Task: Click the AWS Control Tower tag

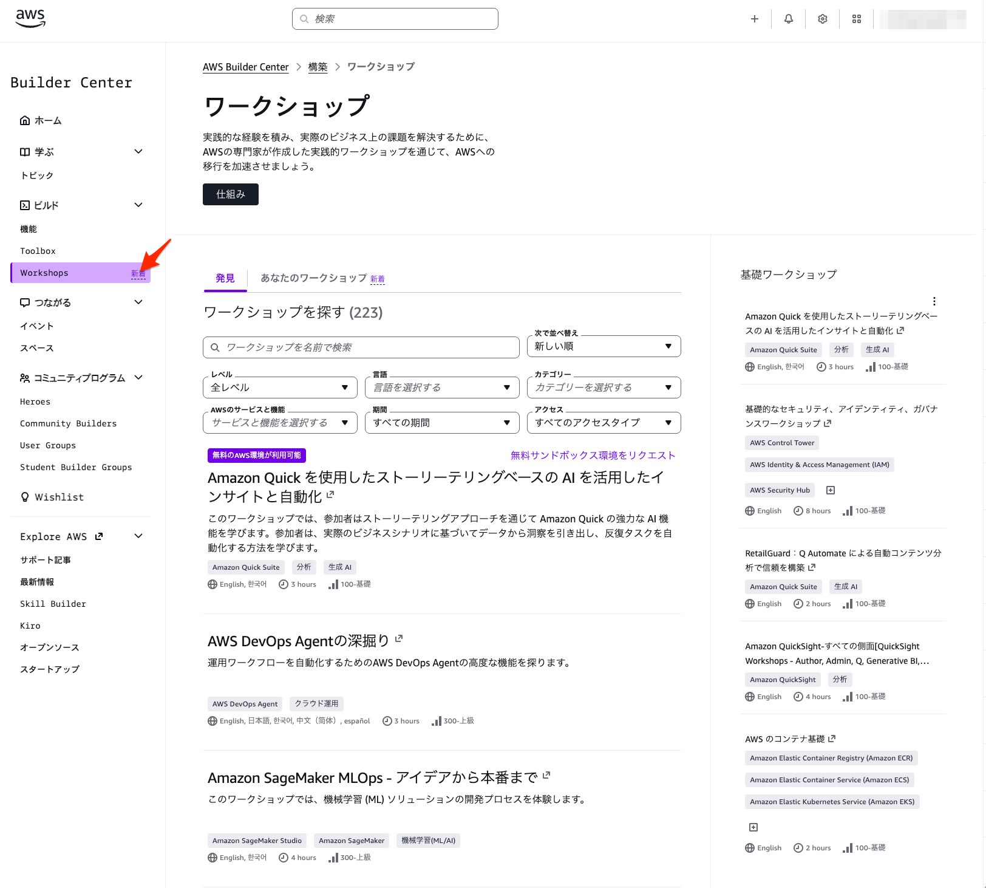Action: [782, 443]
